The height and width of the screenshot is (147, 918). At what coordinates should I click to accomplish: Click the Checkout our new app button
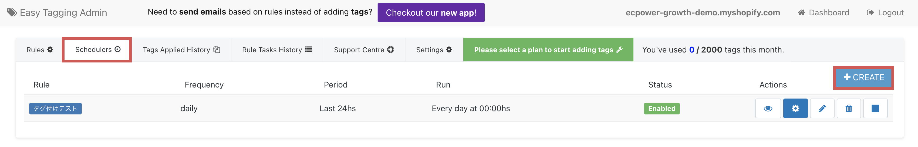(430, 13)
